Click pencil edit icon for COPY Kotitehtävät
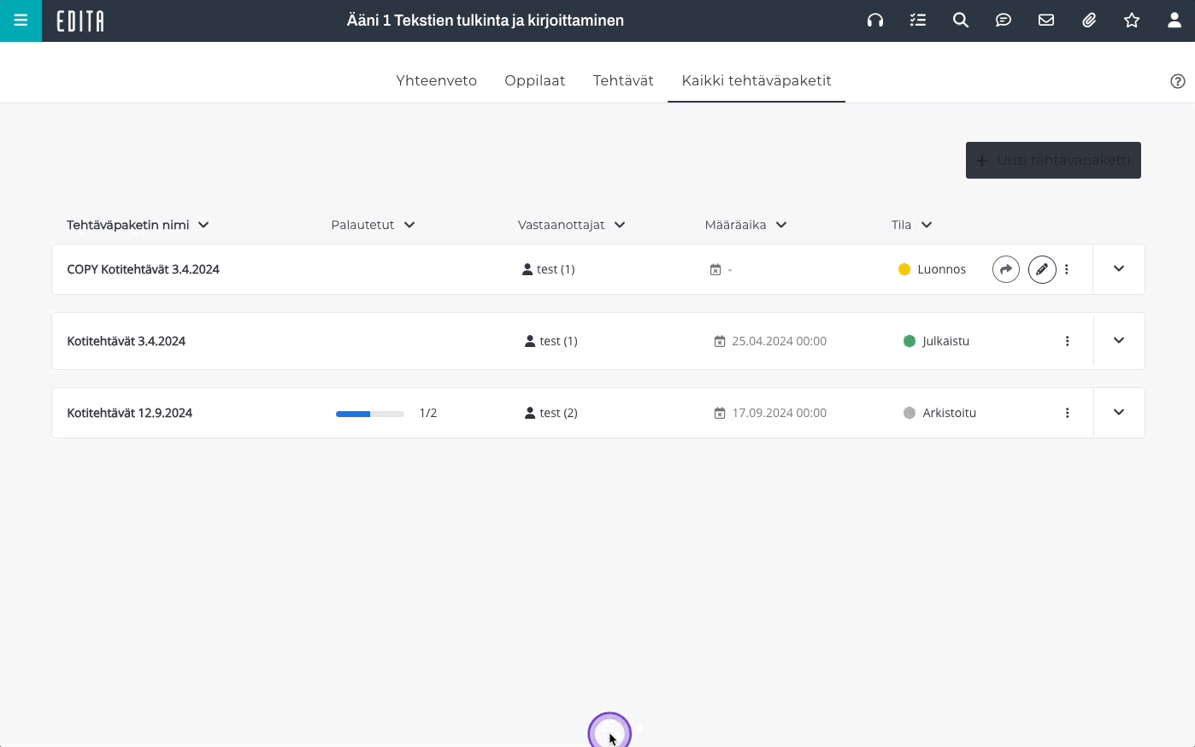The image size is (1195, 747). (1042, 269)
